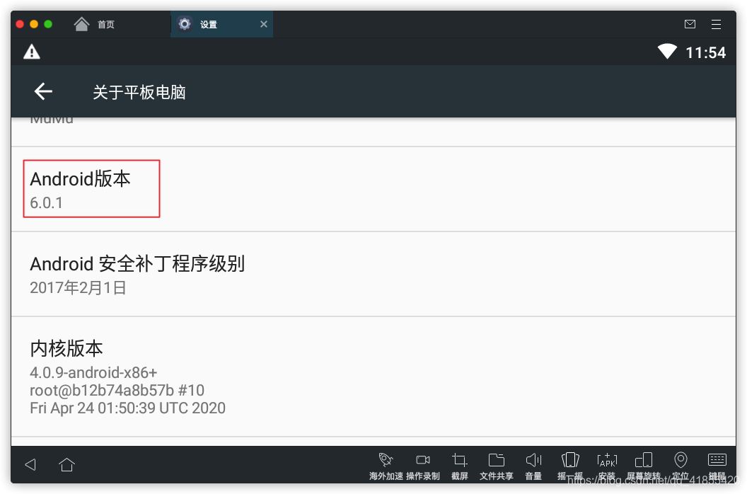This screenshot has width=747, height=494.
Task: Install an APK using the 安装 icon
Action: (x=607, y=466)
